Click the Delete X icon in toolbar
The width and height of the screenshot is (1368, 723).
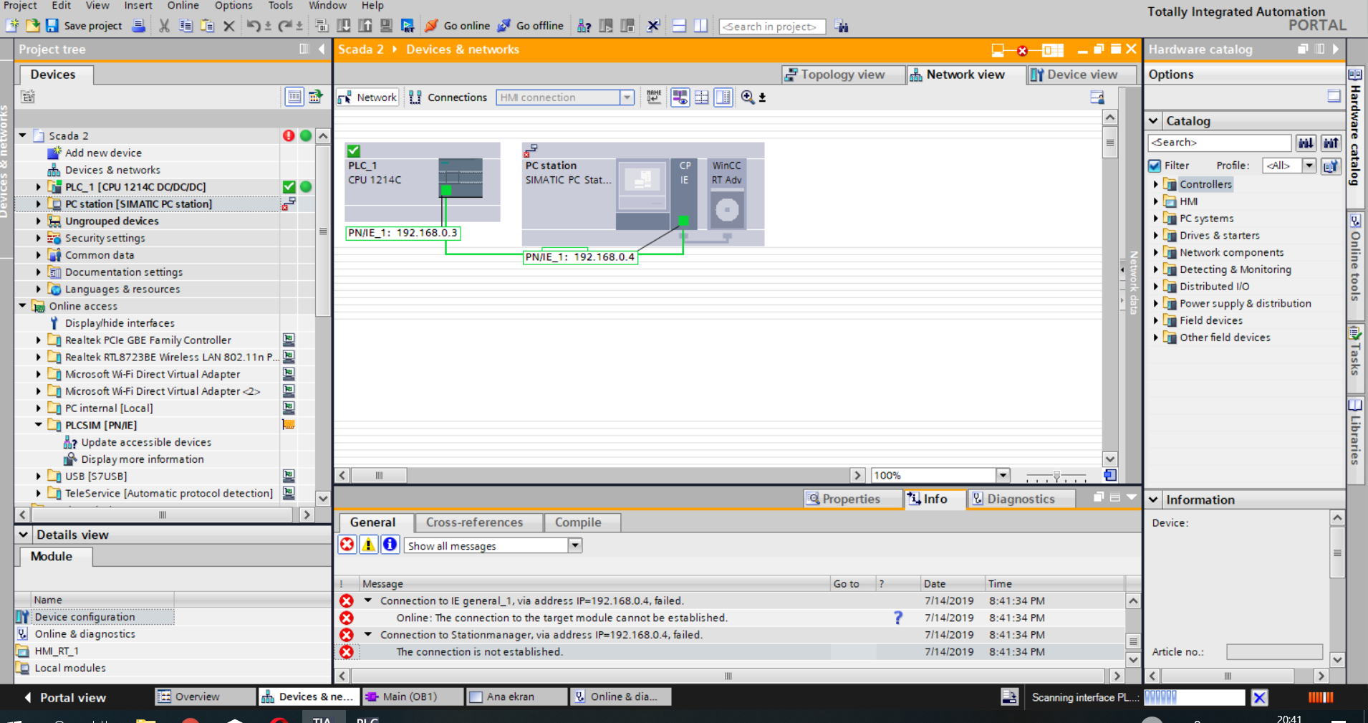pos(229,26)
